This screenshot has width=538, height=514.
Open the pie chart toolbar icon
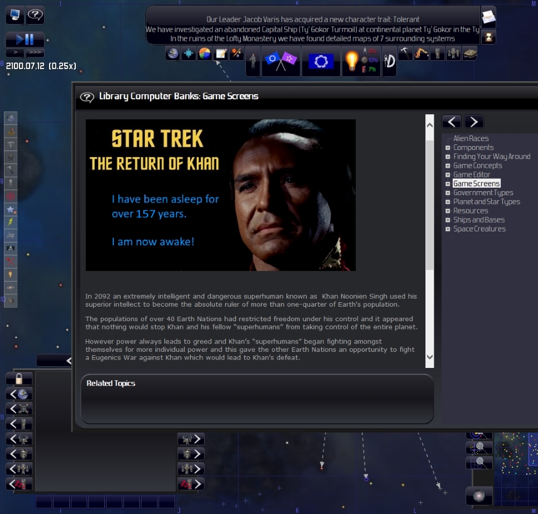point(205,54)
